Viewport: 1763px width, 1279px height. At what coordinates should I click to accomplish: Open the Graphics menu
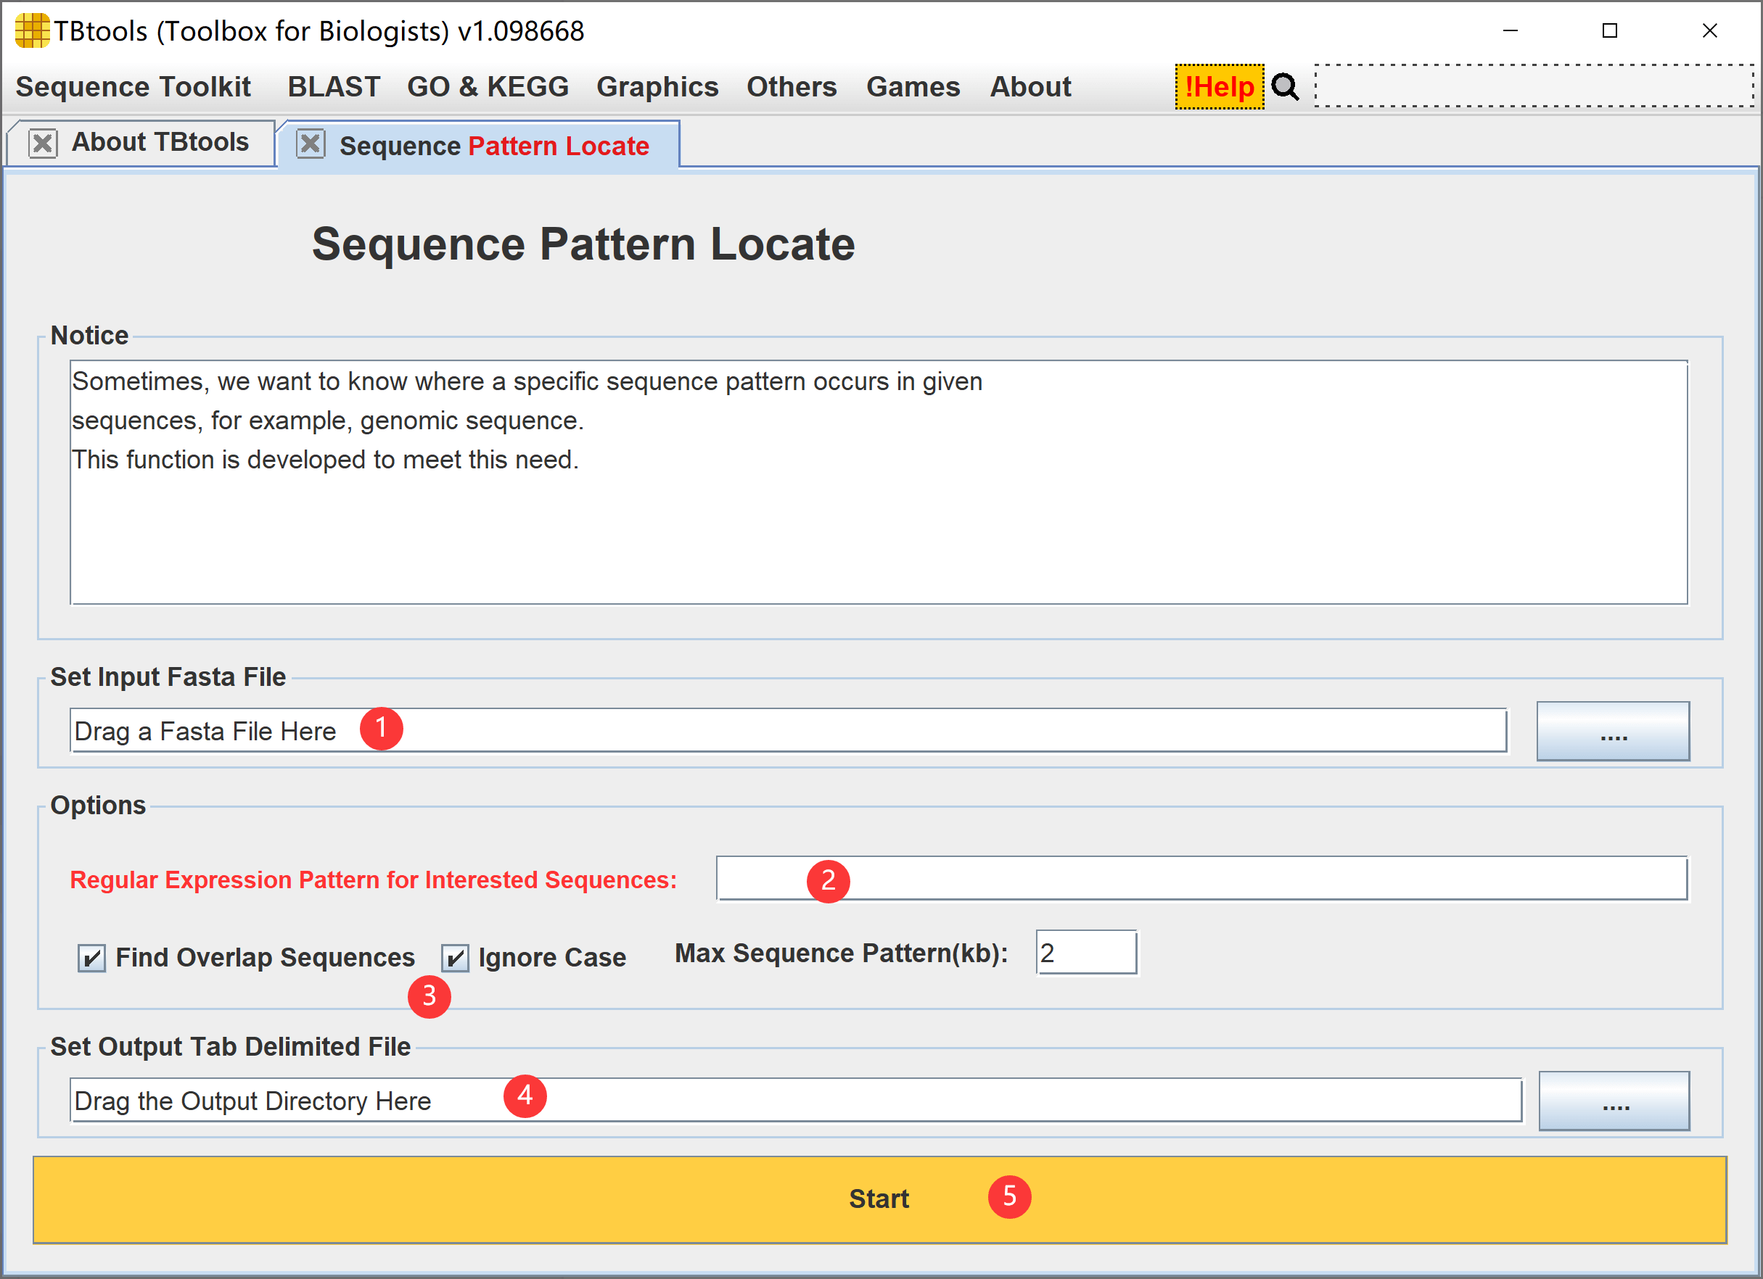click(657, 86)
